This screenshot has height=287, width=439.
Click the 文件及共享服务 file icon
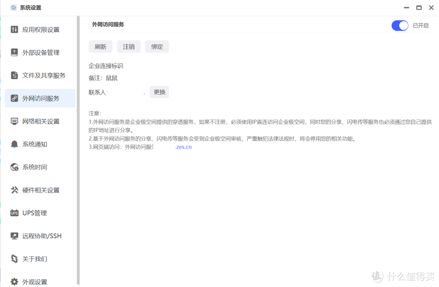pyautogui.click(x=14, y=75)
